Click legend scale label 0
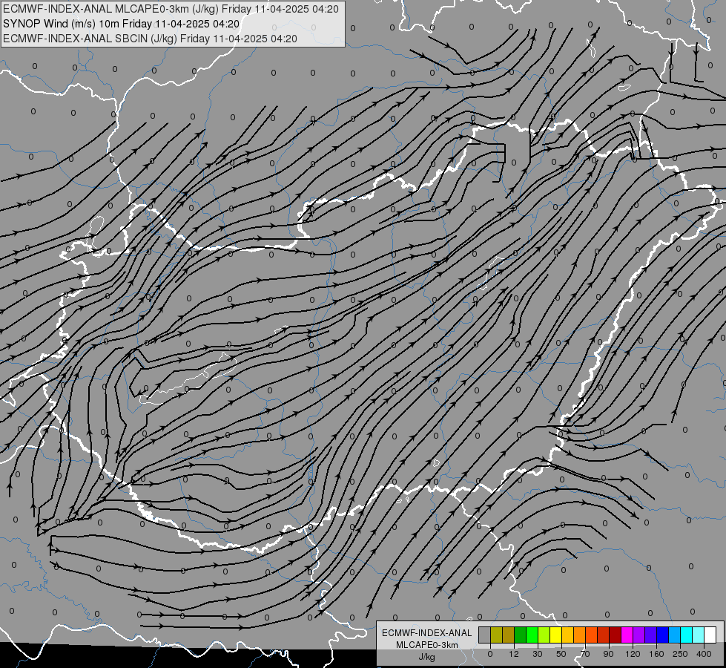The image size is (726, 668). point(490,654)
